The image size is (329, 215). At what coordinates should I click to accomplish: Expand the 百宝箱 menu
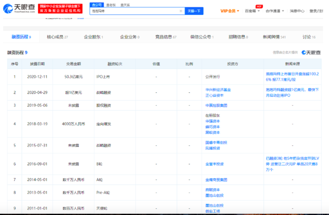tap(252, 11)
